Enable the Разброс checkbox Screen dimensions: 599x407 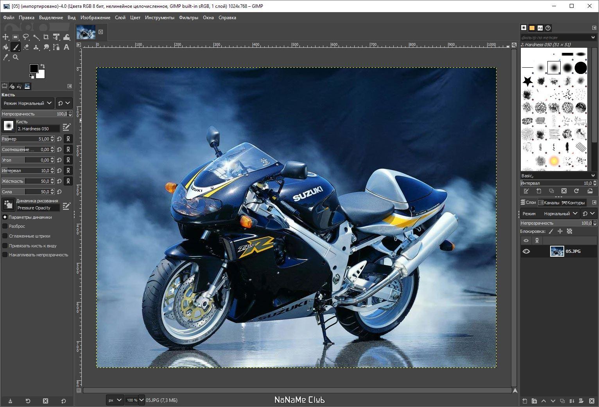tap(5, 226)
